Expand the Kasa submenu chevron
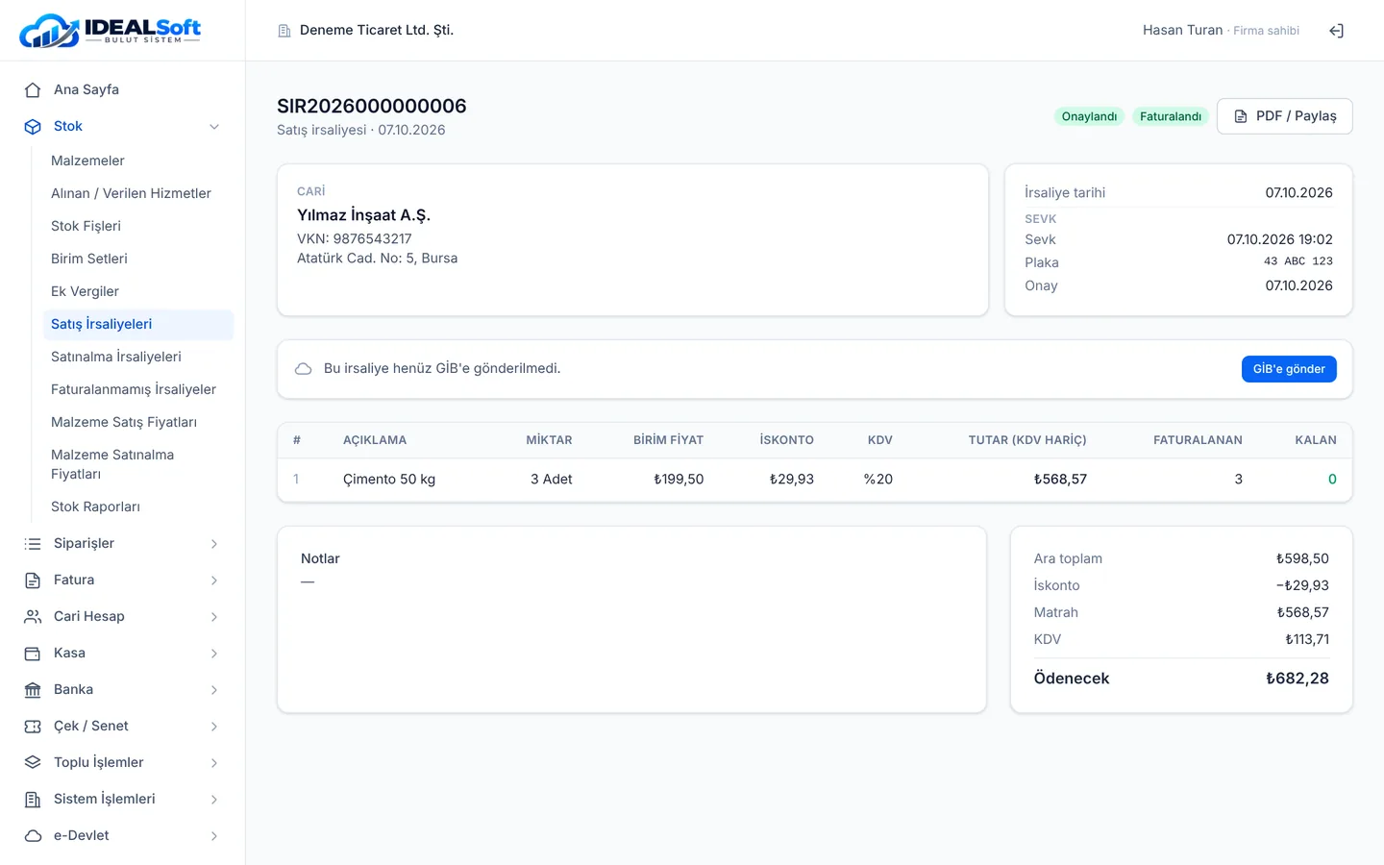The image size is (1384, 865). (x=214, y=653)
